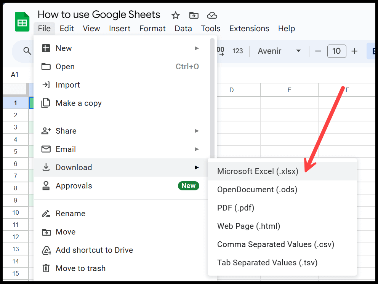Click the A1 name box
This screenshot has height=284, width=378.
pos(14,75)
